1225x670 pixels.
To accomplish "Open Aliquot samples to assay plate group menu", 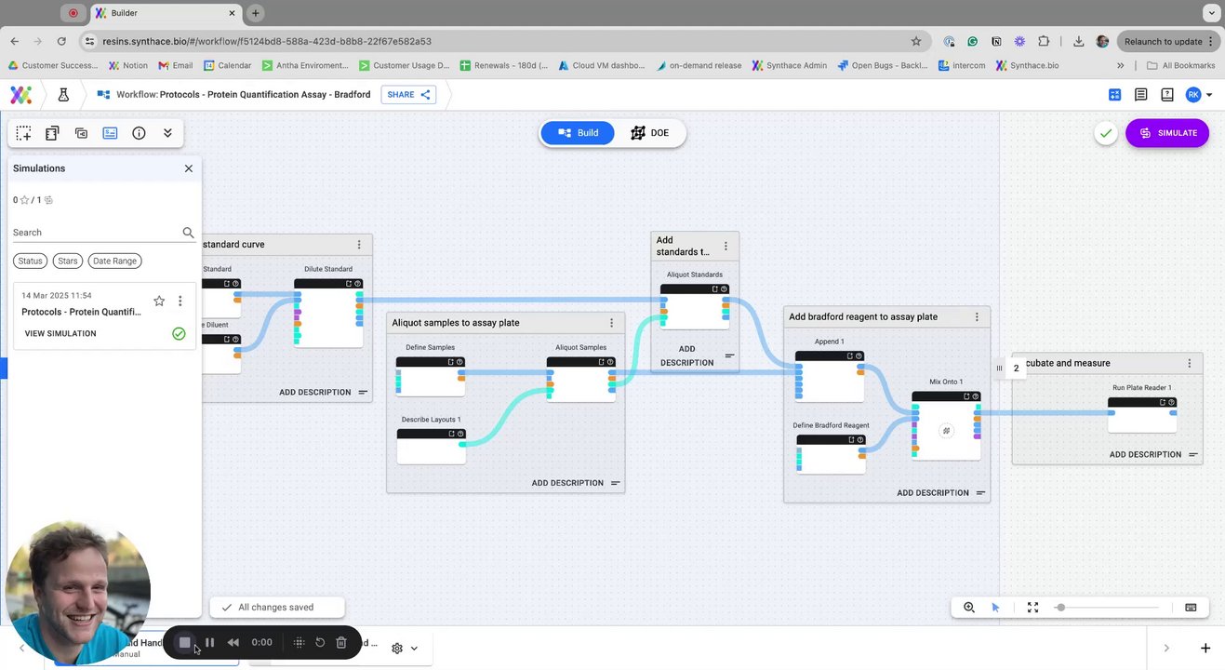I will tap(611, 323).
